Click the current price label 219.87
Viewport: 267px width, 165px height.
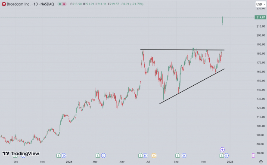261,17
